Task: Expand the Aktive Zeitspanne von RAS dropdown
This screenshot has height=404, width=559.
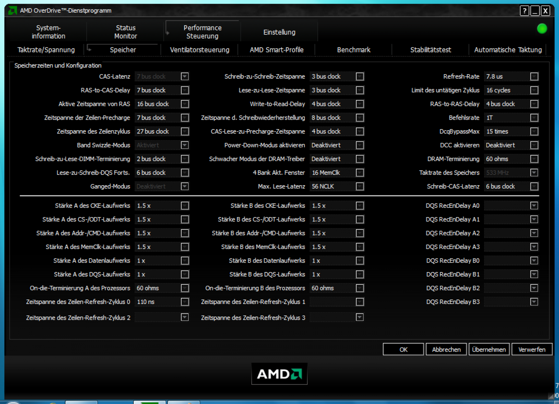Action: coord(185,104)
